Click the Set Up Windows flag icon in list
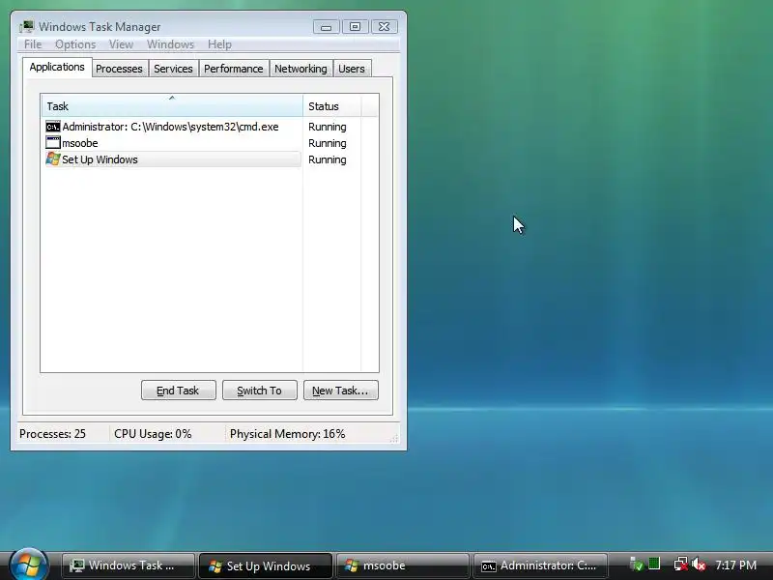 [x=53, y=159]
